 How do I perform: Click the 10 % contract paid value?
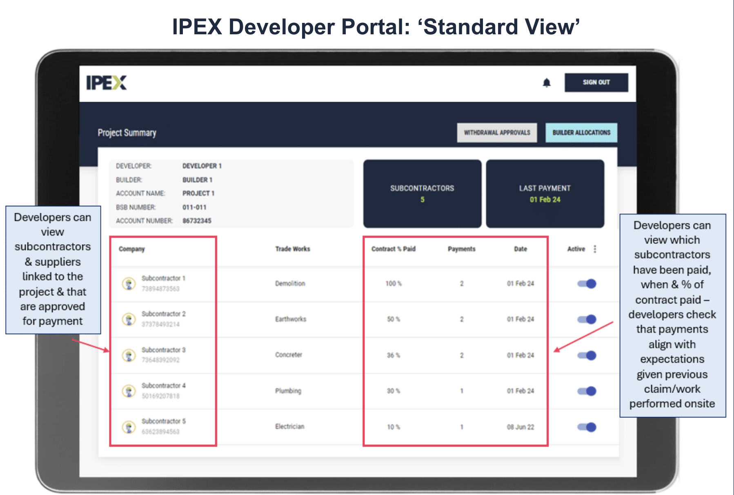[x=394, y=427]
